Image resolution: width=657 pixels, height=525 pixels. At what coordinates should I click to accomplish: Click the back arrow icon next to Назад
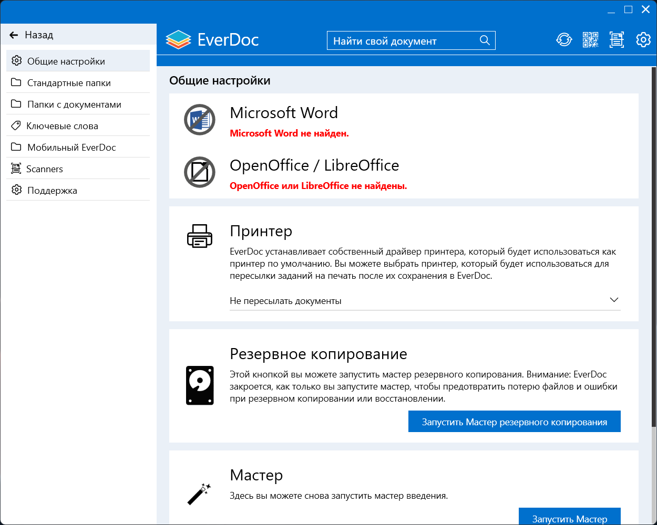pyautogui.click(x=14, y=35)
